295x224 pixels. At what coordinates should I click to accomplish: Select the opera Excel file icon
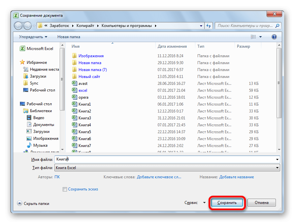[75, 97]
